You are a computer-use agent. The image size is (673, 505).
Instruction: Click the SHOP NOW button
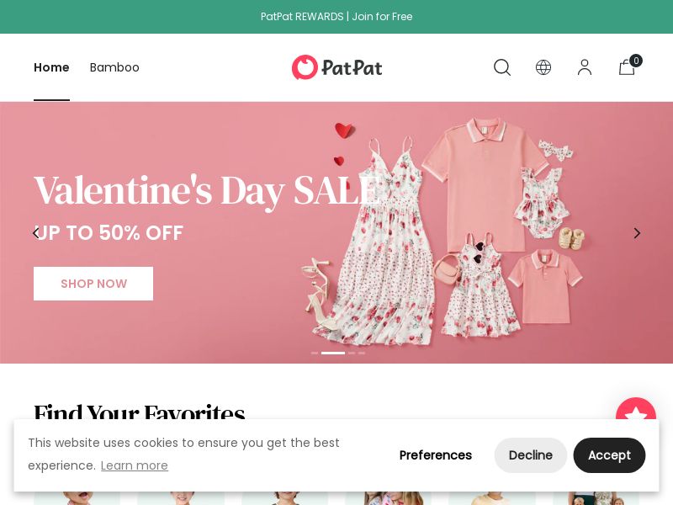(x=93, y=284)
